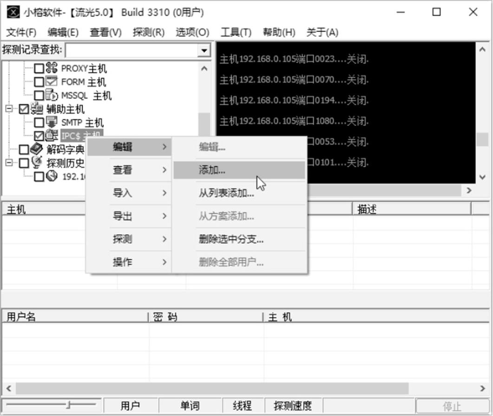Click the 停止 button
Viewport: 493px width, 416px height.
[x=452, y=406]
